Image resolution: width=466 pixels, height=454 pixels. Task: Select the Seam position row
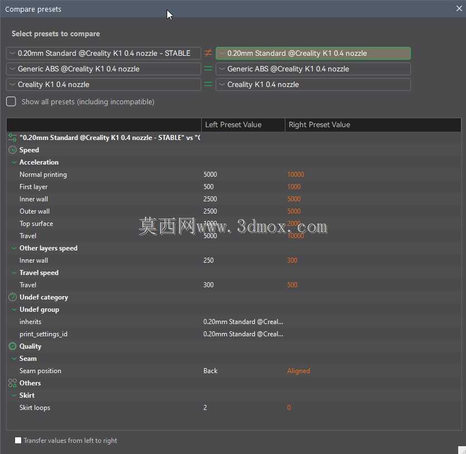click(x=234, y=371)
